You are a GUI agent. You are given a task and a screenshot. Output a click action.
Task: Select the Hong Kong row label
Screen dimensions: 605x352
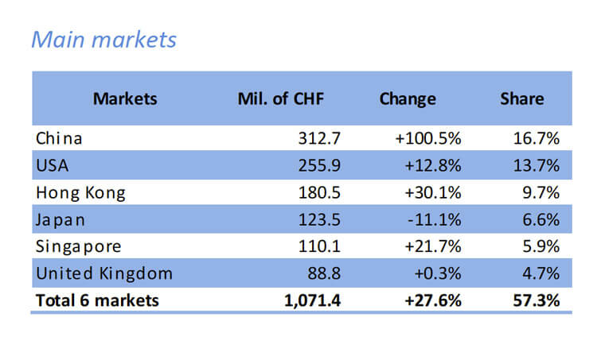click(80, 193)
